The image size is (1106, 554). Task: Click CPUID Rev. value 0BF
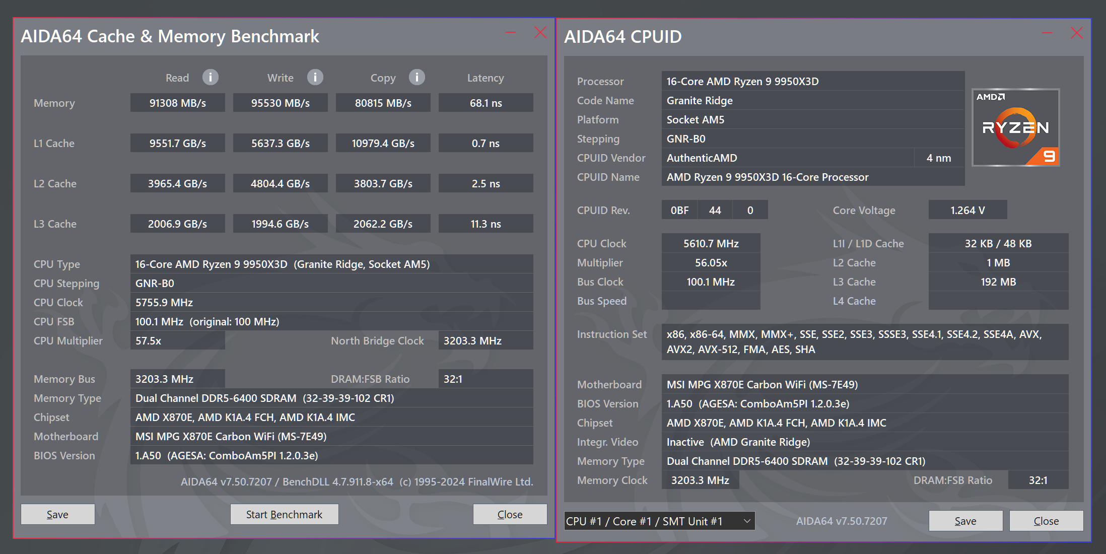click(679, 210)
